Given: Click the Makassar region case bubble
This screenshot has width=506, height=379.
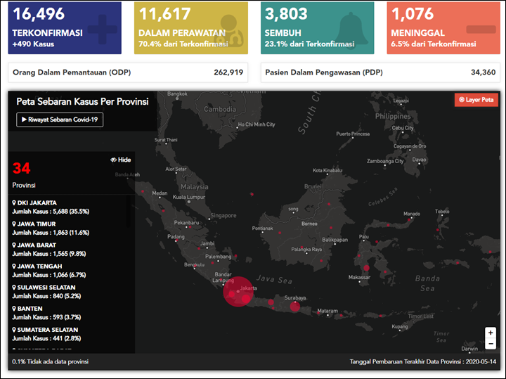Looking at the screenshot, I should tap(366, 268).
